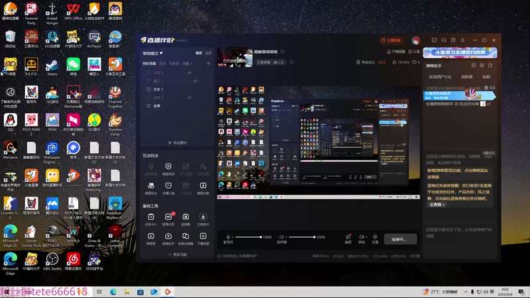The image size is (530, 298).
Task: Open the dropdown arrow next to the record icon
Action: 366,237
